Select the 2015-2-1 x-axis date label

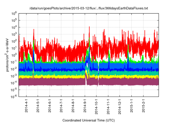coord(143,106)
